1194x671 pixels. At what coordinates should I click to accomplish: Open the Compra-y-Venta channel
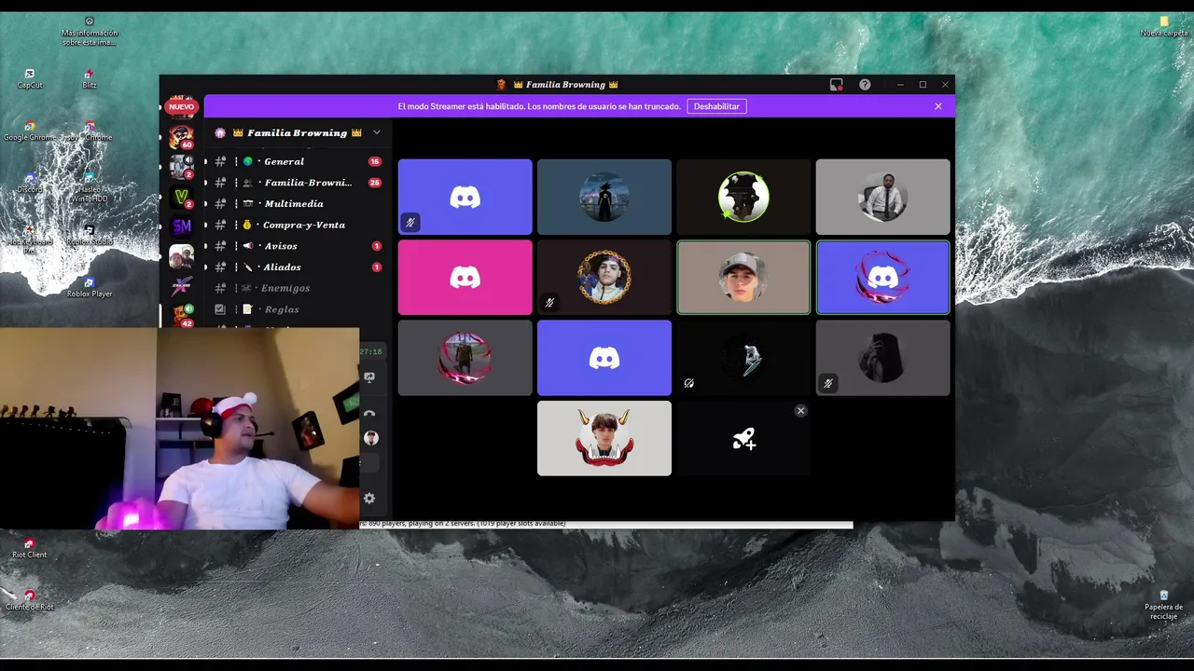297,225
